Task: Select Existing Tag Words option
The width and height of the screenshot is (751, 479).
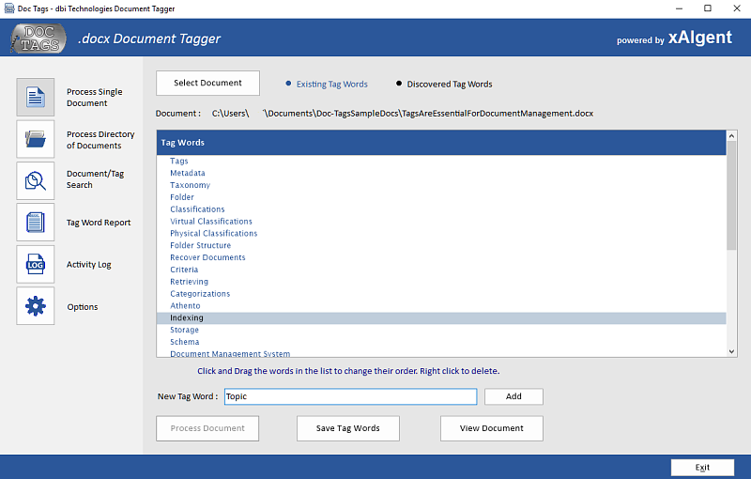Action: pos(327,84)
